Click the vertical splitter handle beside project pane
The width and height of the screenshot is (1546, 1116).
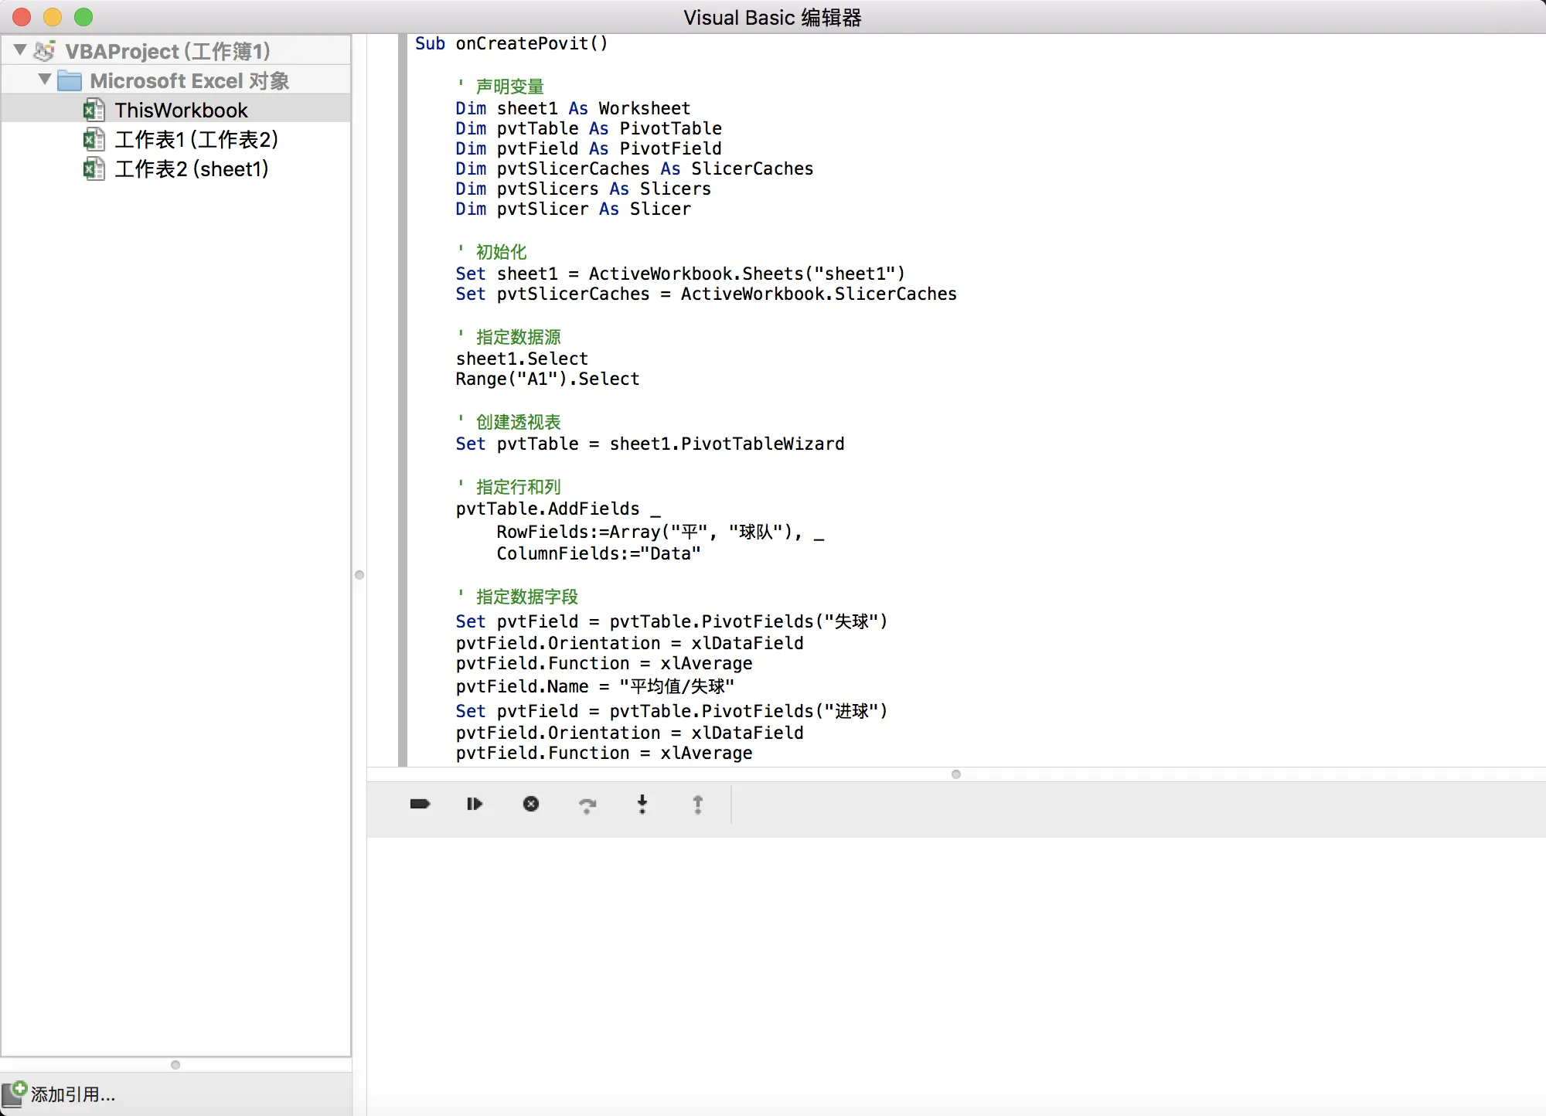[x=359, y=575]
